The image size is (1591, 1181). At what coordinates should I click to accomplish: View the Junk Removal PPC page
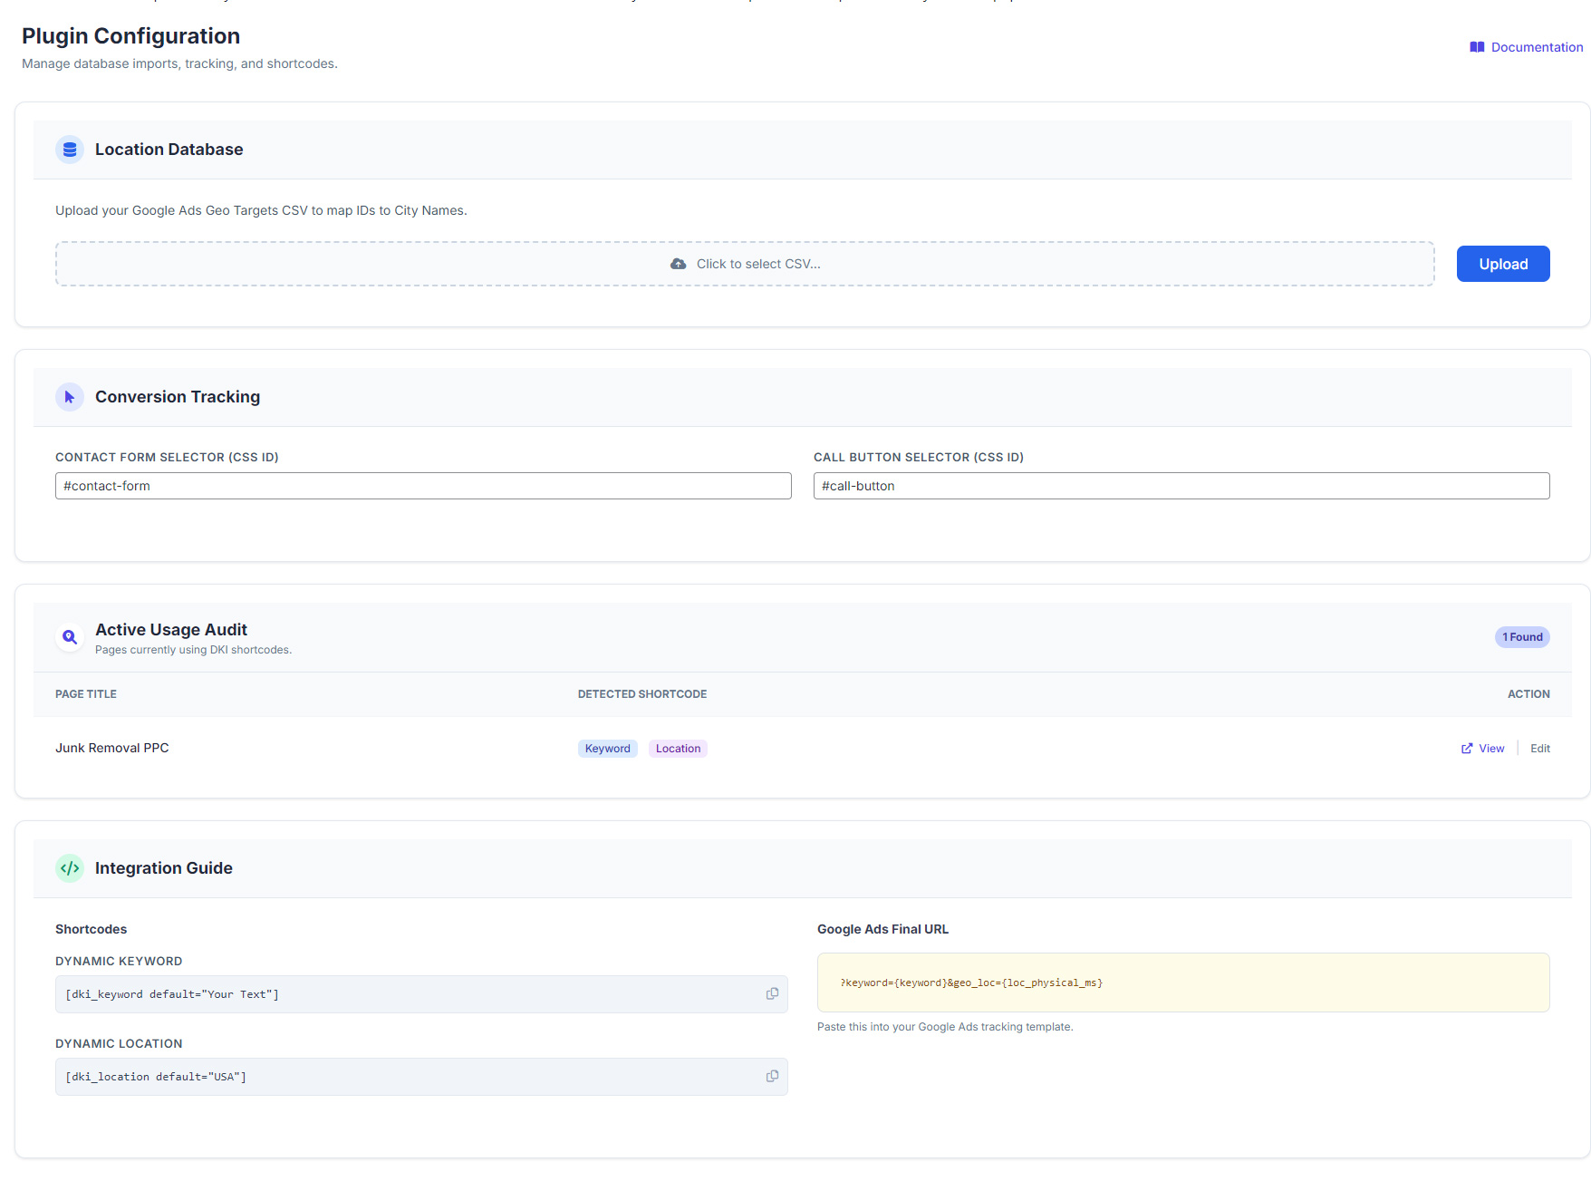point(1483,749)
